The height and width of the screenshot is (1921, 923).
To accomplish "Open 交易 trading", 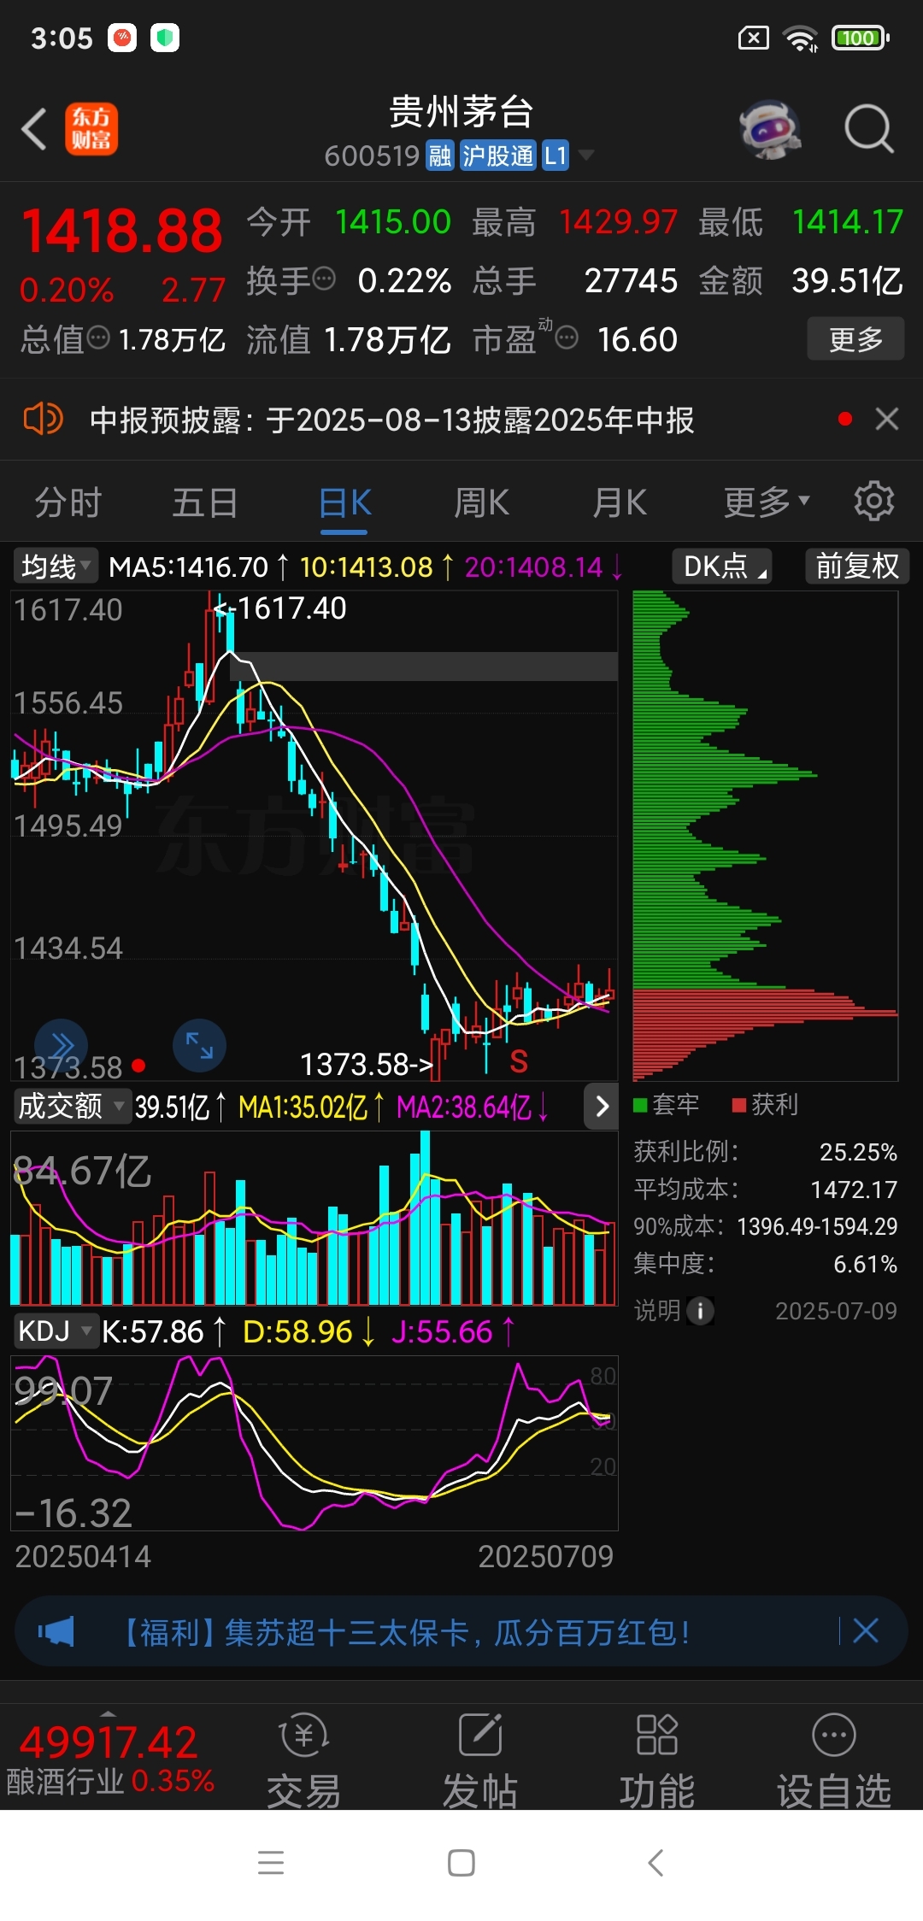I will pos(304,1762).
